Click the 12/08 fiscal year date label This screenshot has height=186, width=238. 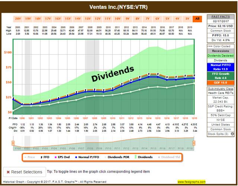(x=94, y=118)
